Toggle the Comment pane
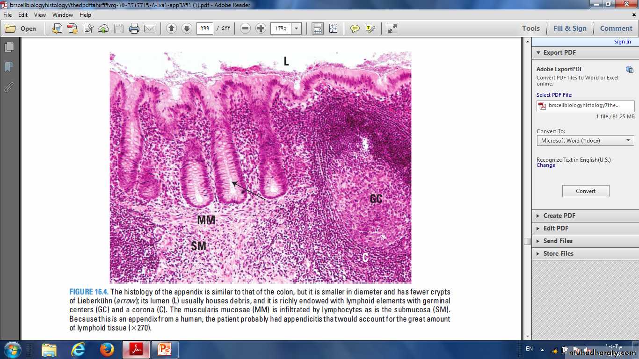The image size is (639, 359). point(616,29)
